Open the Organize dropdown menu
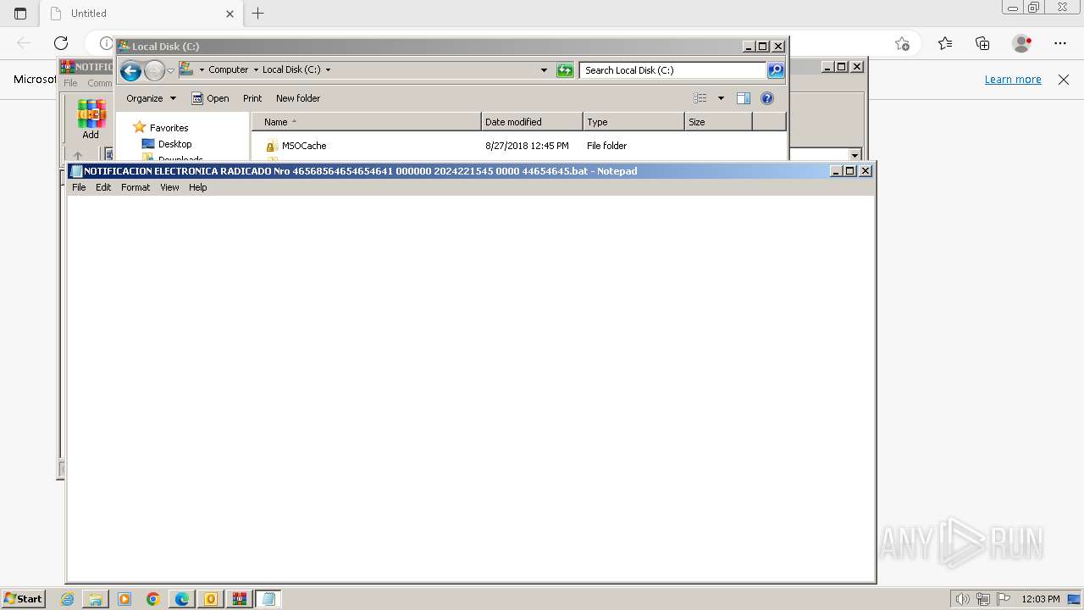Screen dimensions: 1084x610 point(151,98)
